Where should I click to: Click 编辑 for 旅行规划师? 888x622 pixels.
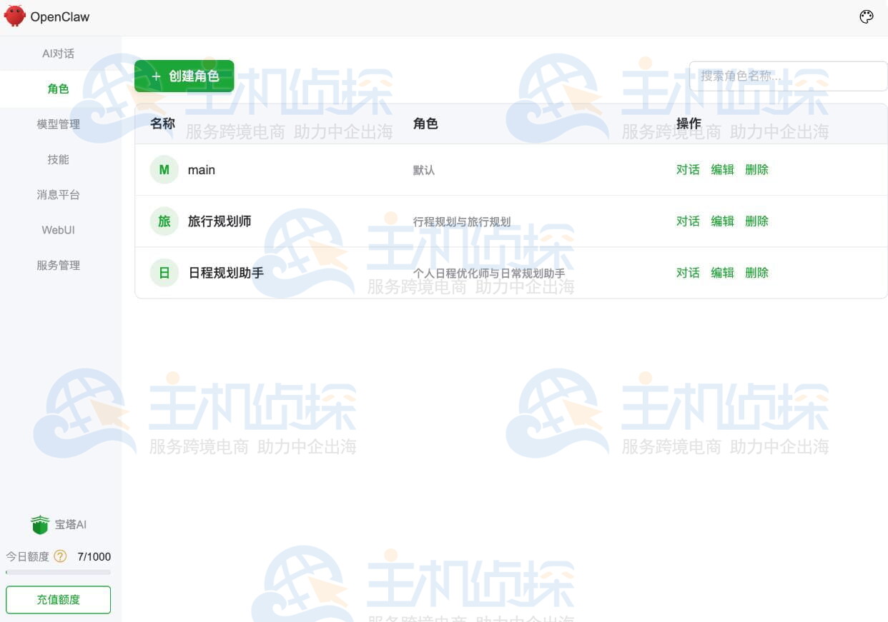(722, 221)
